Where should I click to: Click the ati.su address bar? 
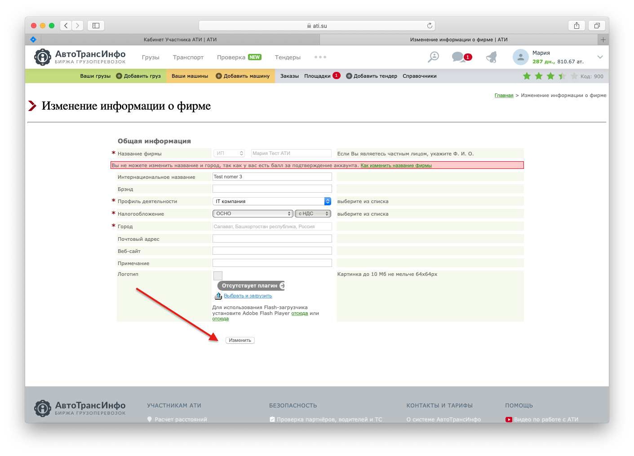pyautogui.click(x=317, y=26)
